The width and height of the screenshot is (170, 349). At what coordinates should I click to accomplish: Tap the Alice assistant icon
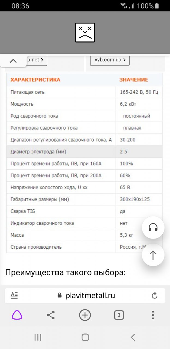[17, 315]
